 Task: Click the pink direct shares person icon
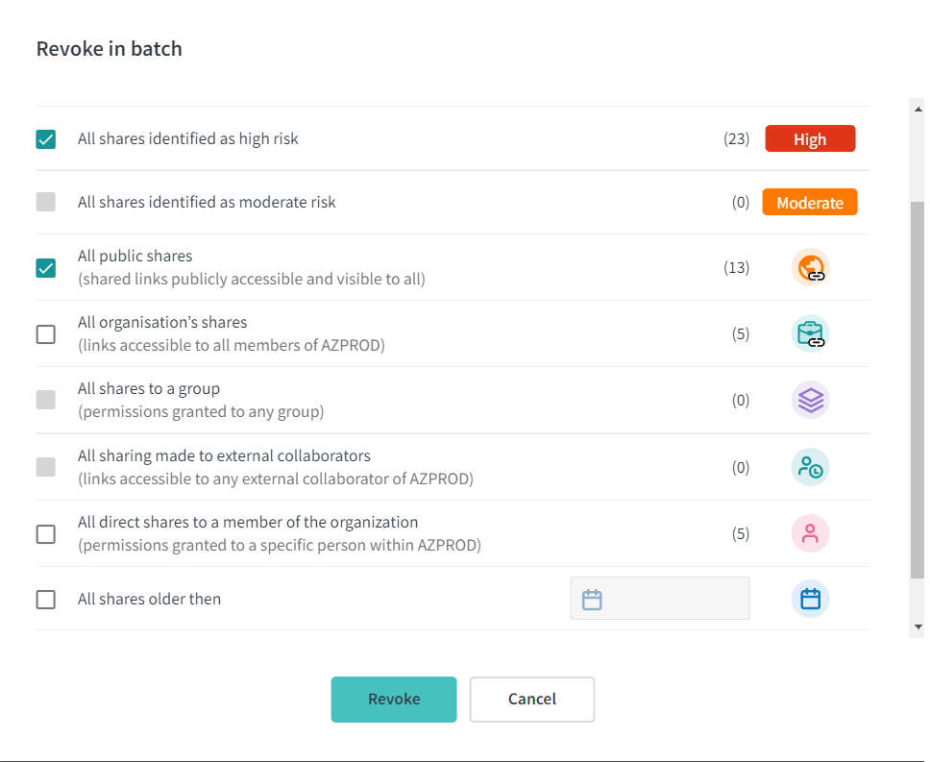pos(810,533)
